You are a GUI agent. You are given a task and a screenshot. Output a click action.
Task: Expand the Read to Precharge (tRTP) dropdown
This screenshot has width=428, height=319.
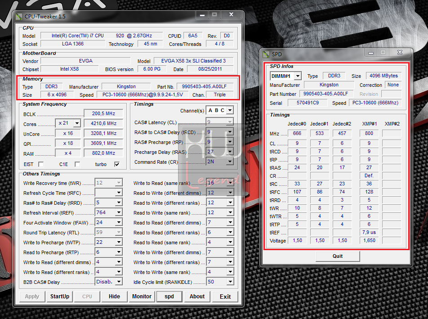119,252
